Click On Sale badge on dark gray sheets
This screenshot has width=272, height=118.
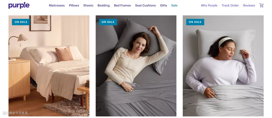point(108,22)
